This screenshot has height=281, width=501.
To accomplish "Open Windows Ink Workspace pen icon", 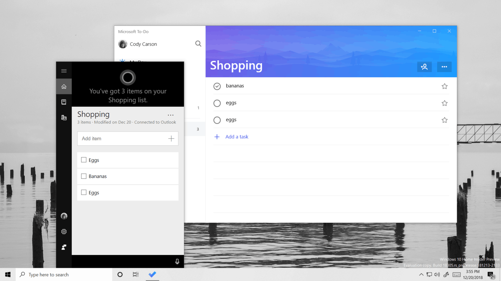I will tap(446, 274).
